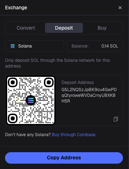Open the Buy tab

point(102,28)
